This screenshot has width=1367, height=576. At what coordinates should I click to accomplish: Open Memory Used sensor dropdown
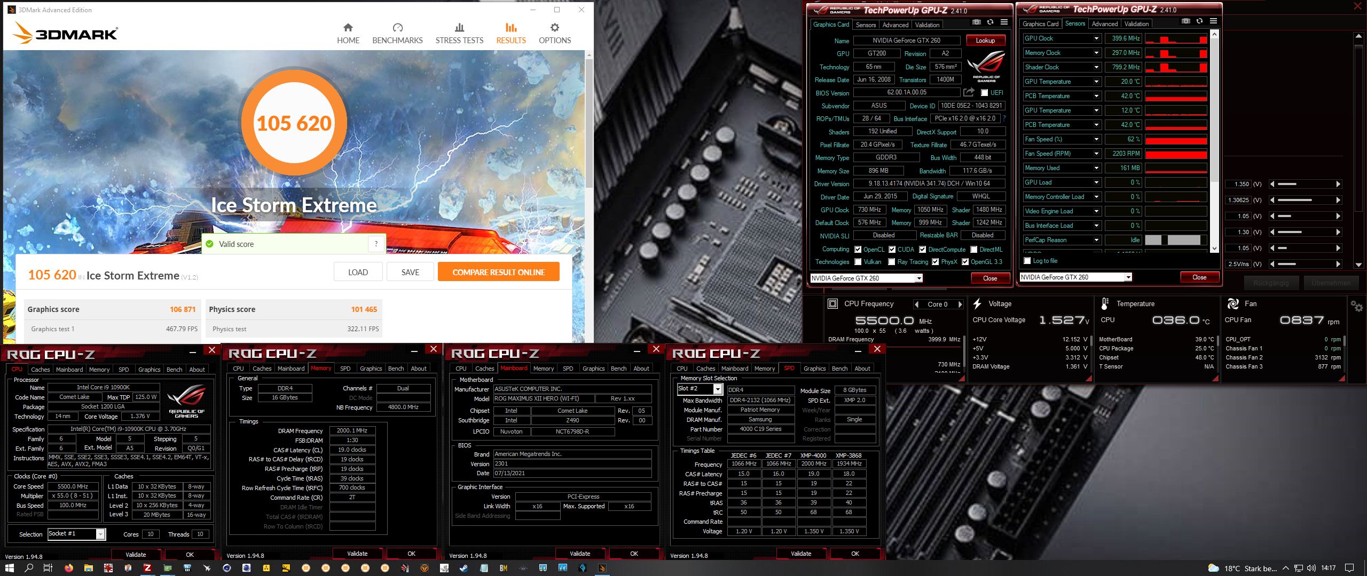(x=1096, y=168)
